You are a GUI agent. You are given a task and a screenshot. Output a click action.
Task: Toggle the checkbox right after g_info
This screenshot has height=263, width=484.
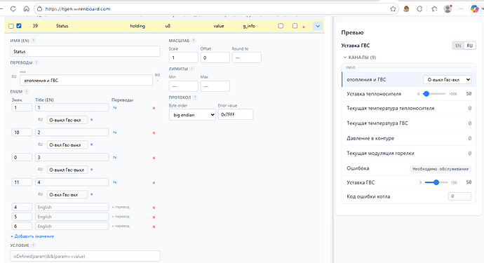tap(281, 26)
